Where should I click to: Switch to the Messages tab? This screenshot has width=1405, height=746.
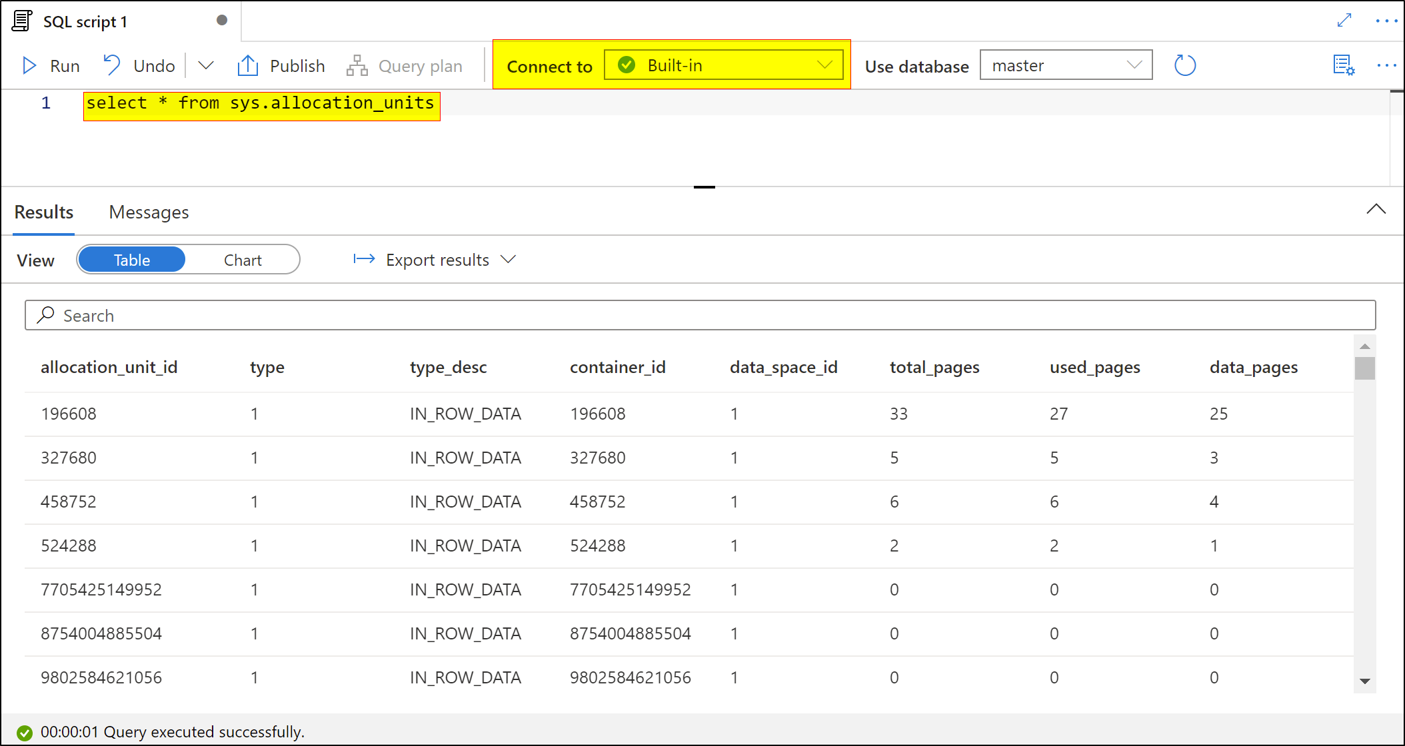click(x=149, y=212)
